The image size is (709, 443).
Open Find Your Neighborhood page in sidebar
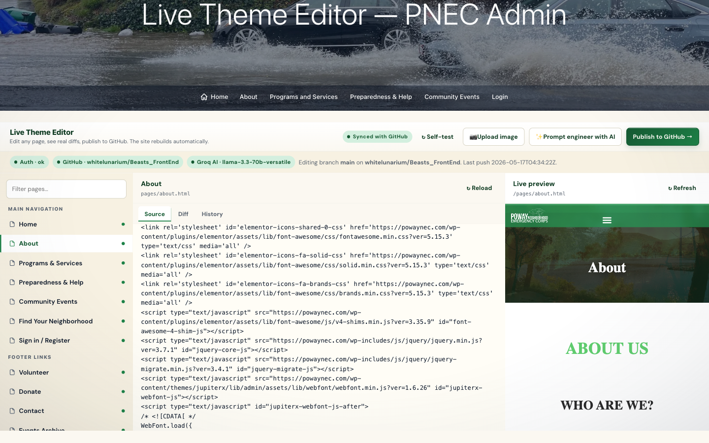[66, 321]
